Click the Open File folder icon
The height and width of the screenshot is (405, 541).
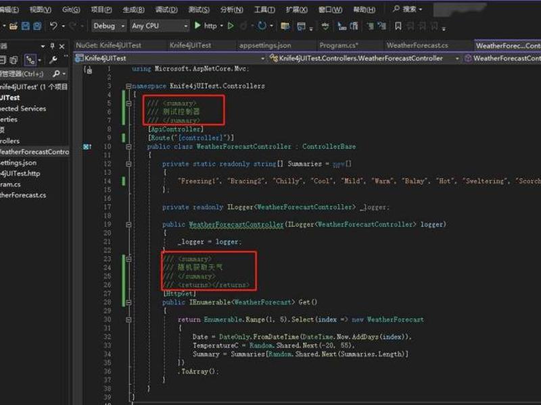pos(14,26)
